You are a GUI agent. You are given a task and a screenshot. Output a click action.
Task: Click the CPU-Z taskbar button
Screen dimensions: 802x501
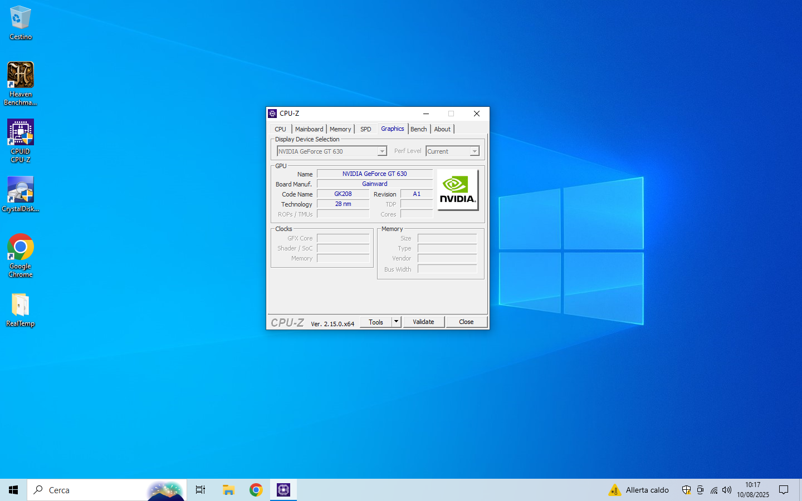click(283, 490)
